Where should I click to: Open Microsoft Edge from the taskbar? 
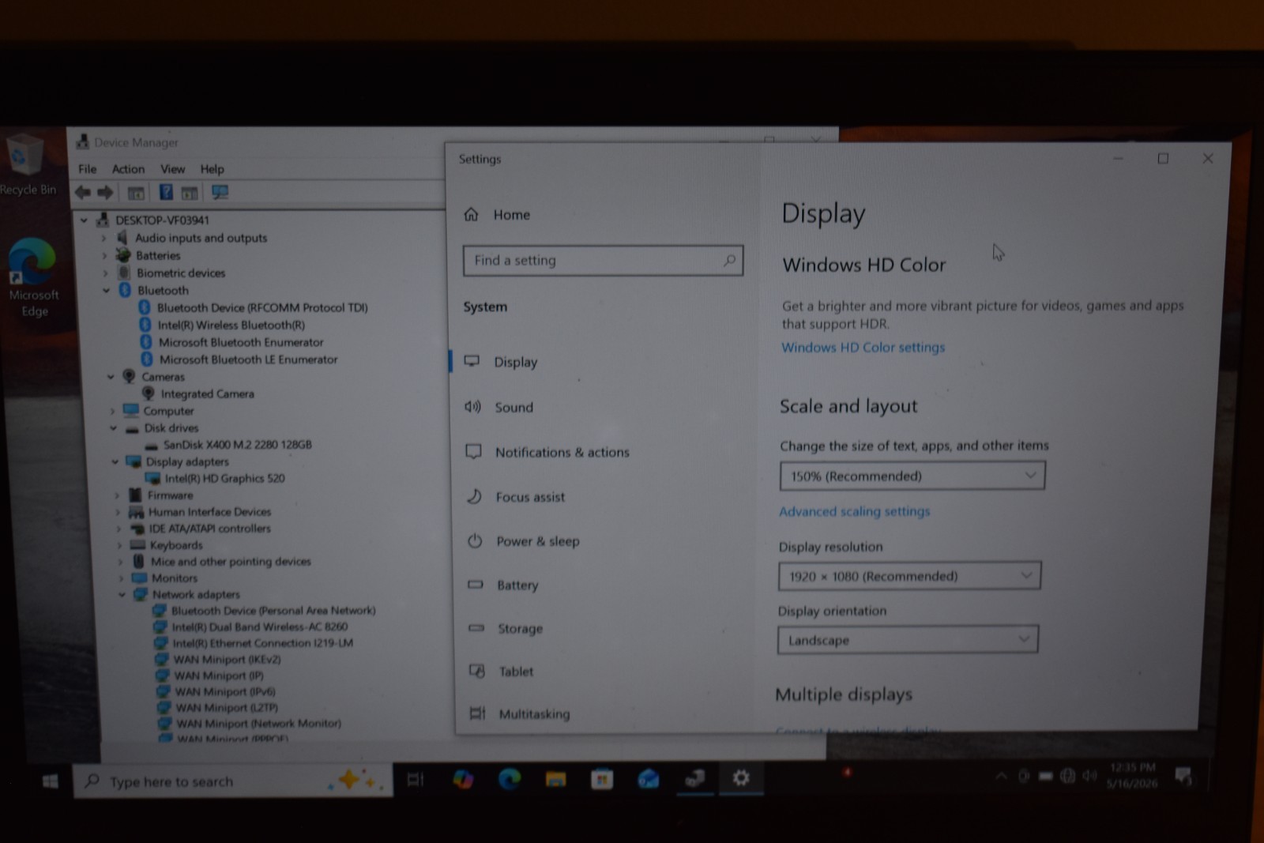pyautogui.click(x=510, y=780)
